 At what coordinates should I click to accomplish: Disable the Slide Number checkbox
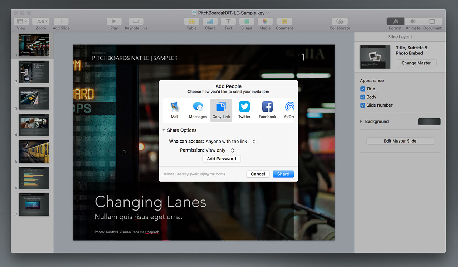click(363, 105)
